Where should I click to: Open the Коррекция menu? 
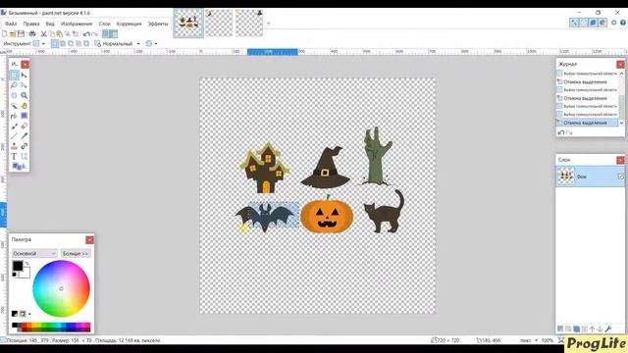(129, 24)
